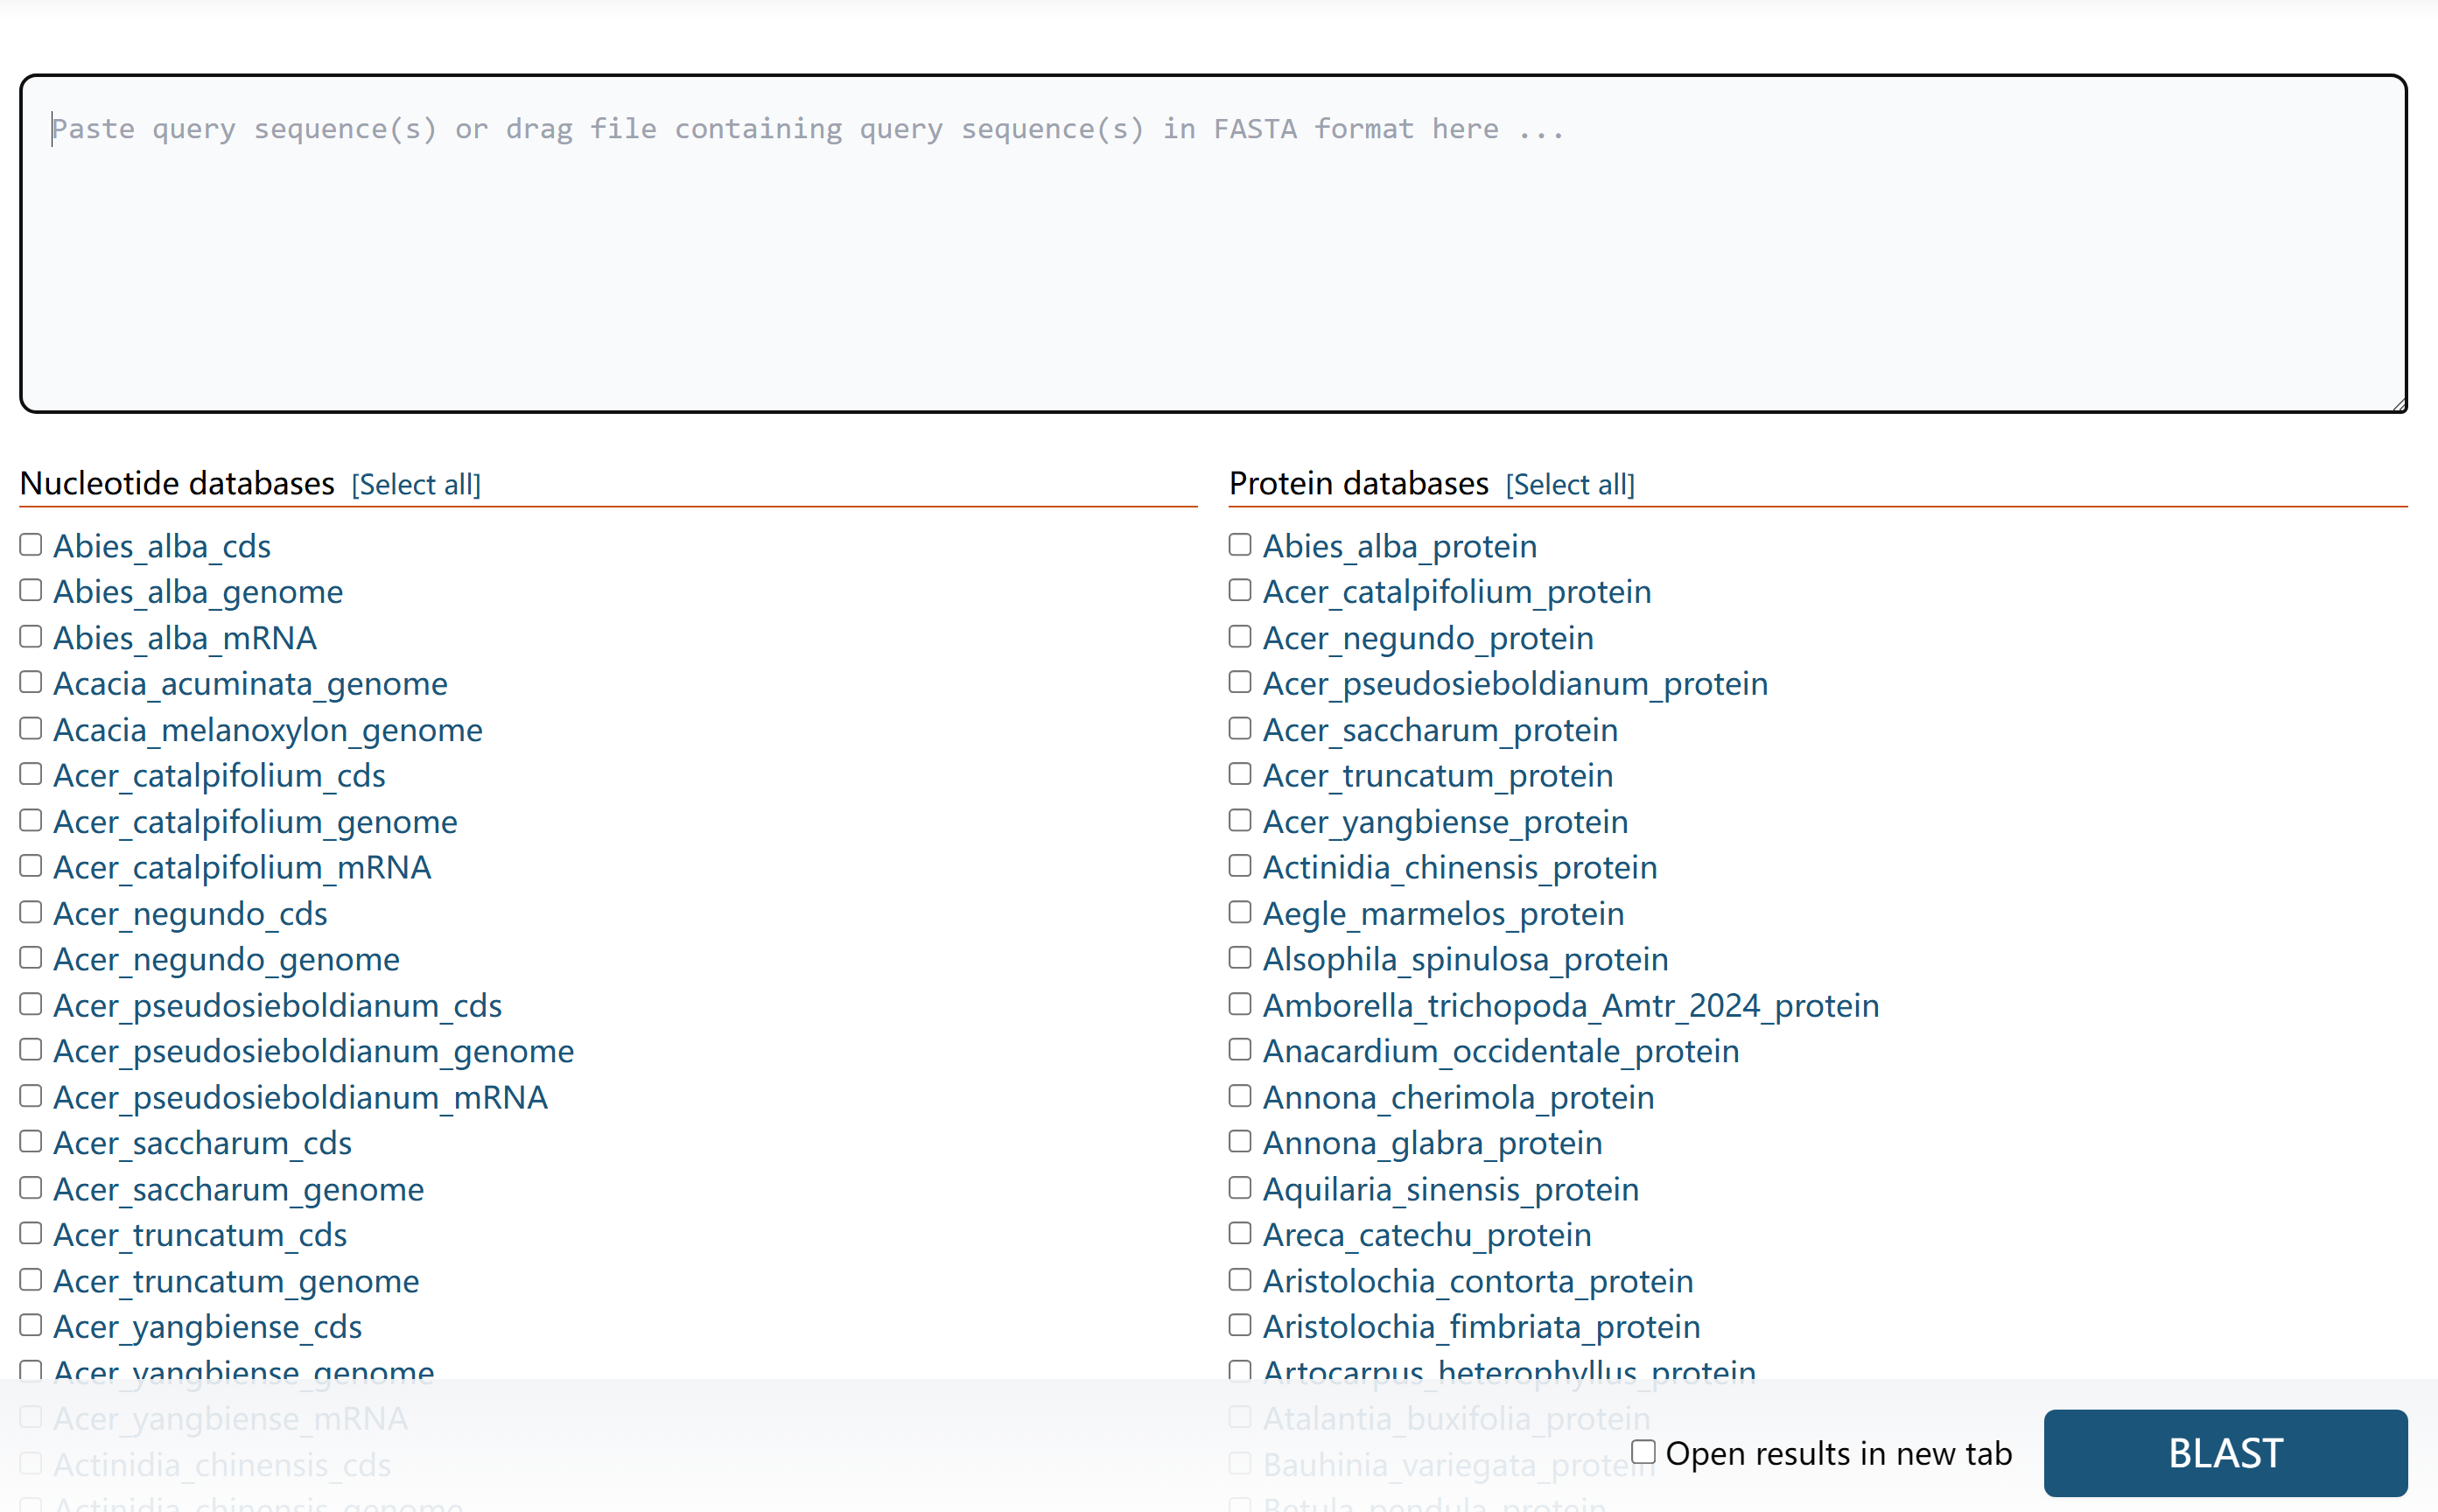Tick Acer_negundo_genome checkbox
This screenshot has height=1512, width=2438.
(31, 958)
